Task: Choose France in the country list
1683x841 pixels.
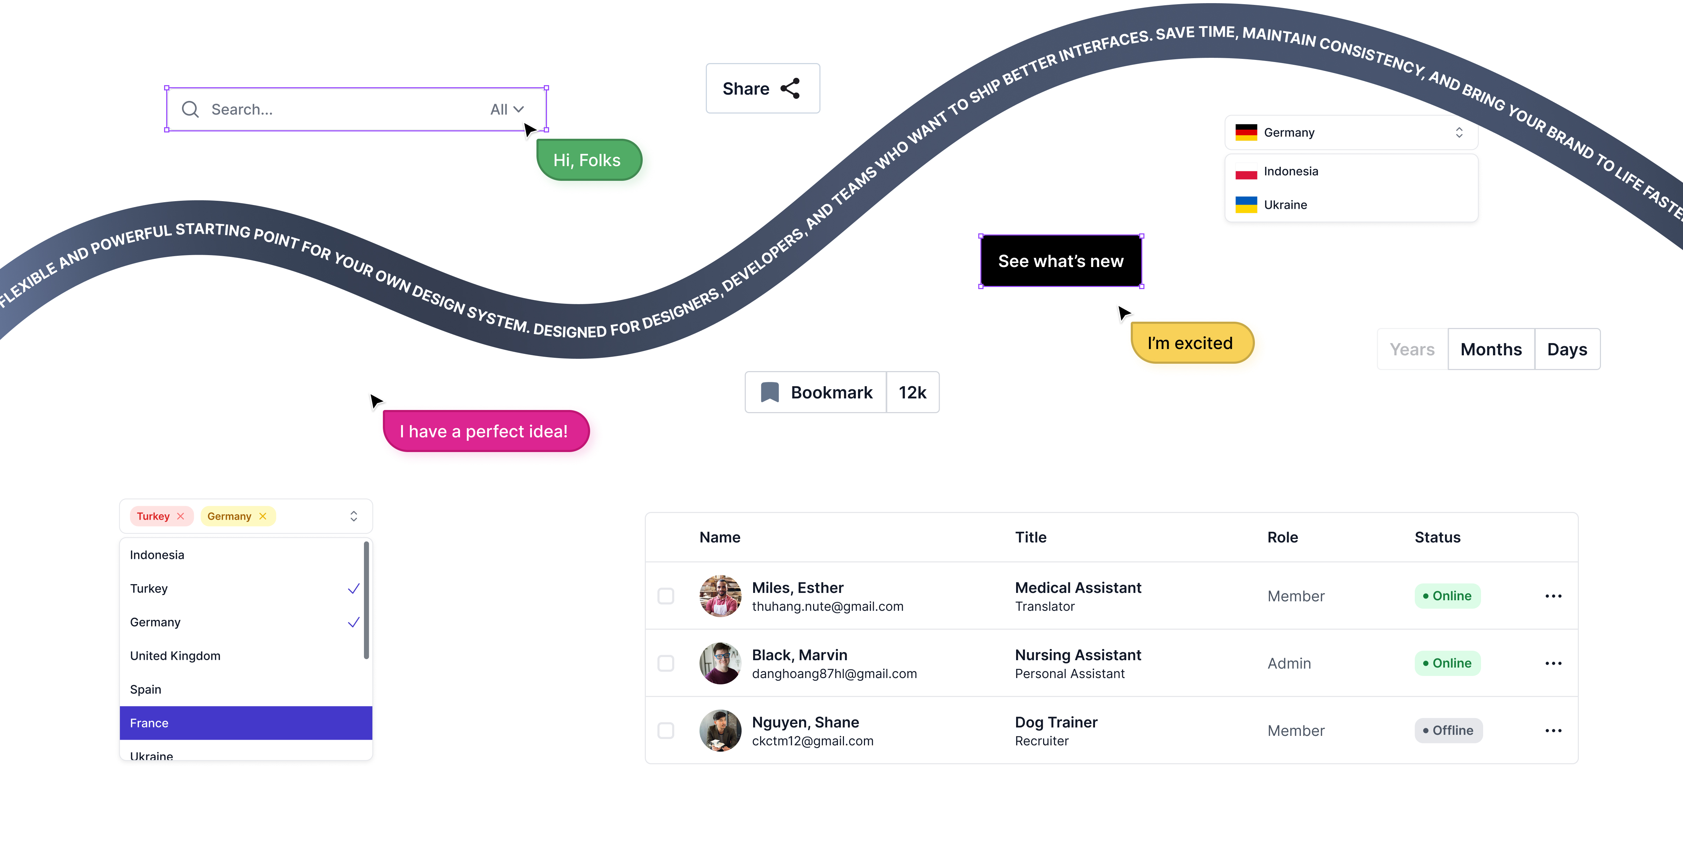Action: coord(246,723)
